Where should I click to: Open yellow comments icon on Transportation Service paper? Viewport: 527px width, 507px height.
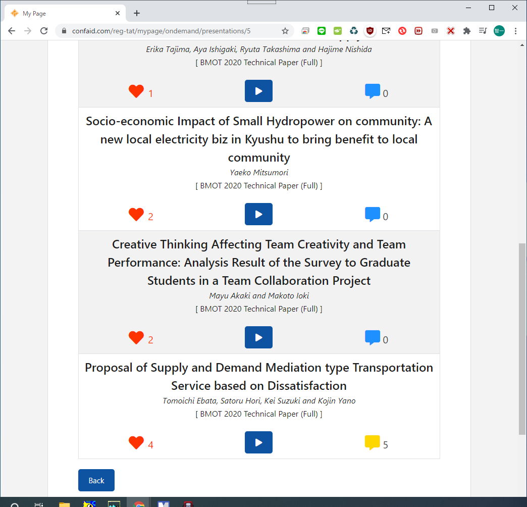(x=372, y=443)
